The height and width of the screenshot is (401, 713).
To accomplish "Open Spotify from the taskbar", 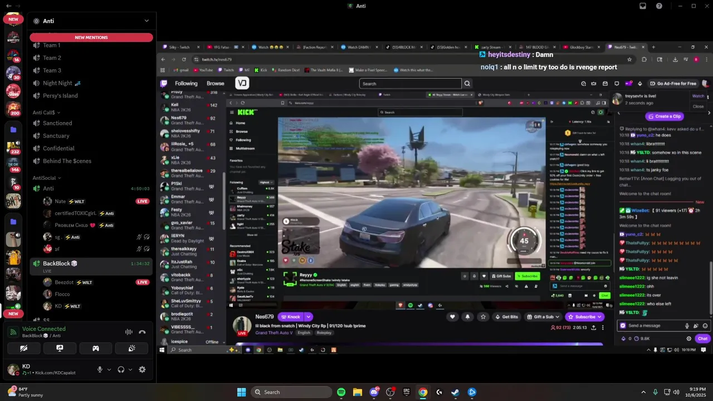I will (341, 392).
